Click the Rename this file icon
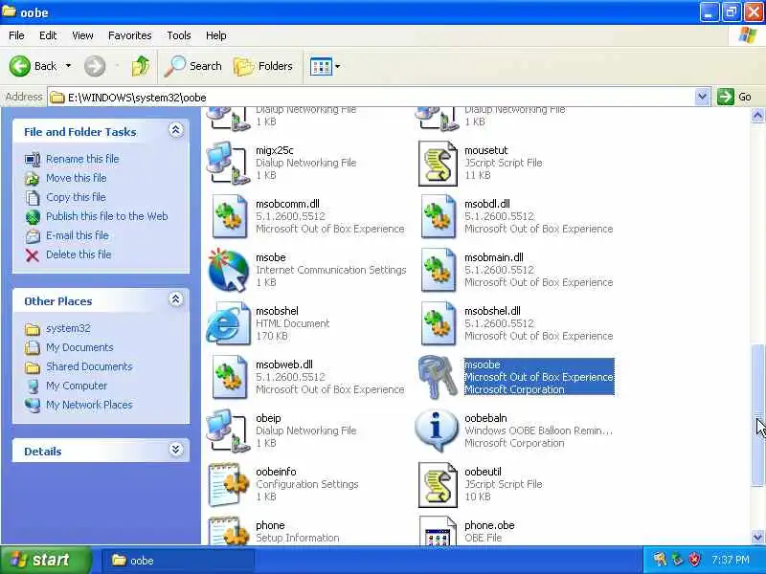766x574 pixels. tap(33, 159)
